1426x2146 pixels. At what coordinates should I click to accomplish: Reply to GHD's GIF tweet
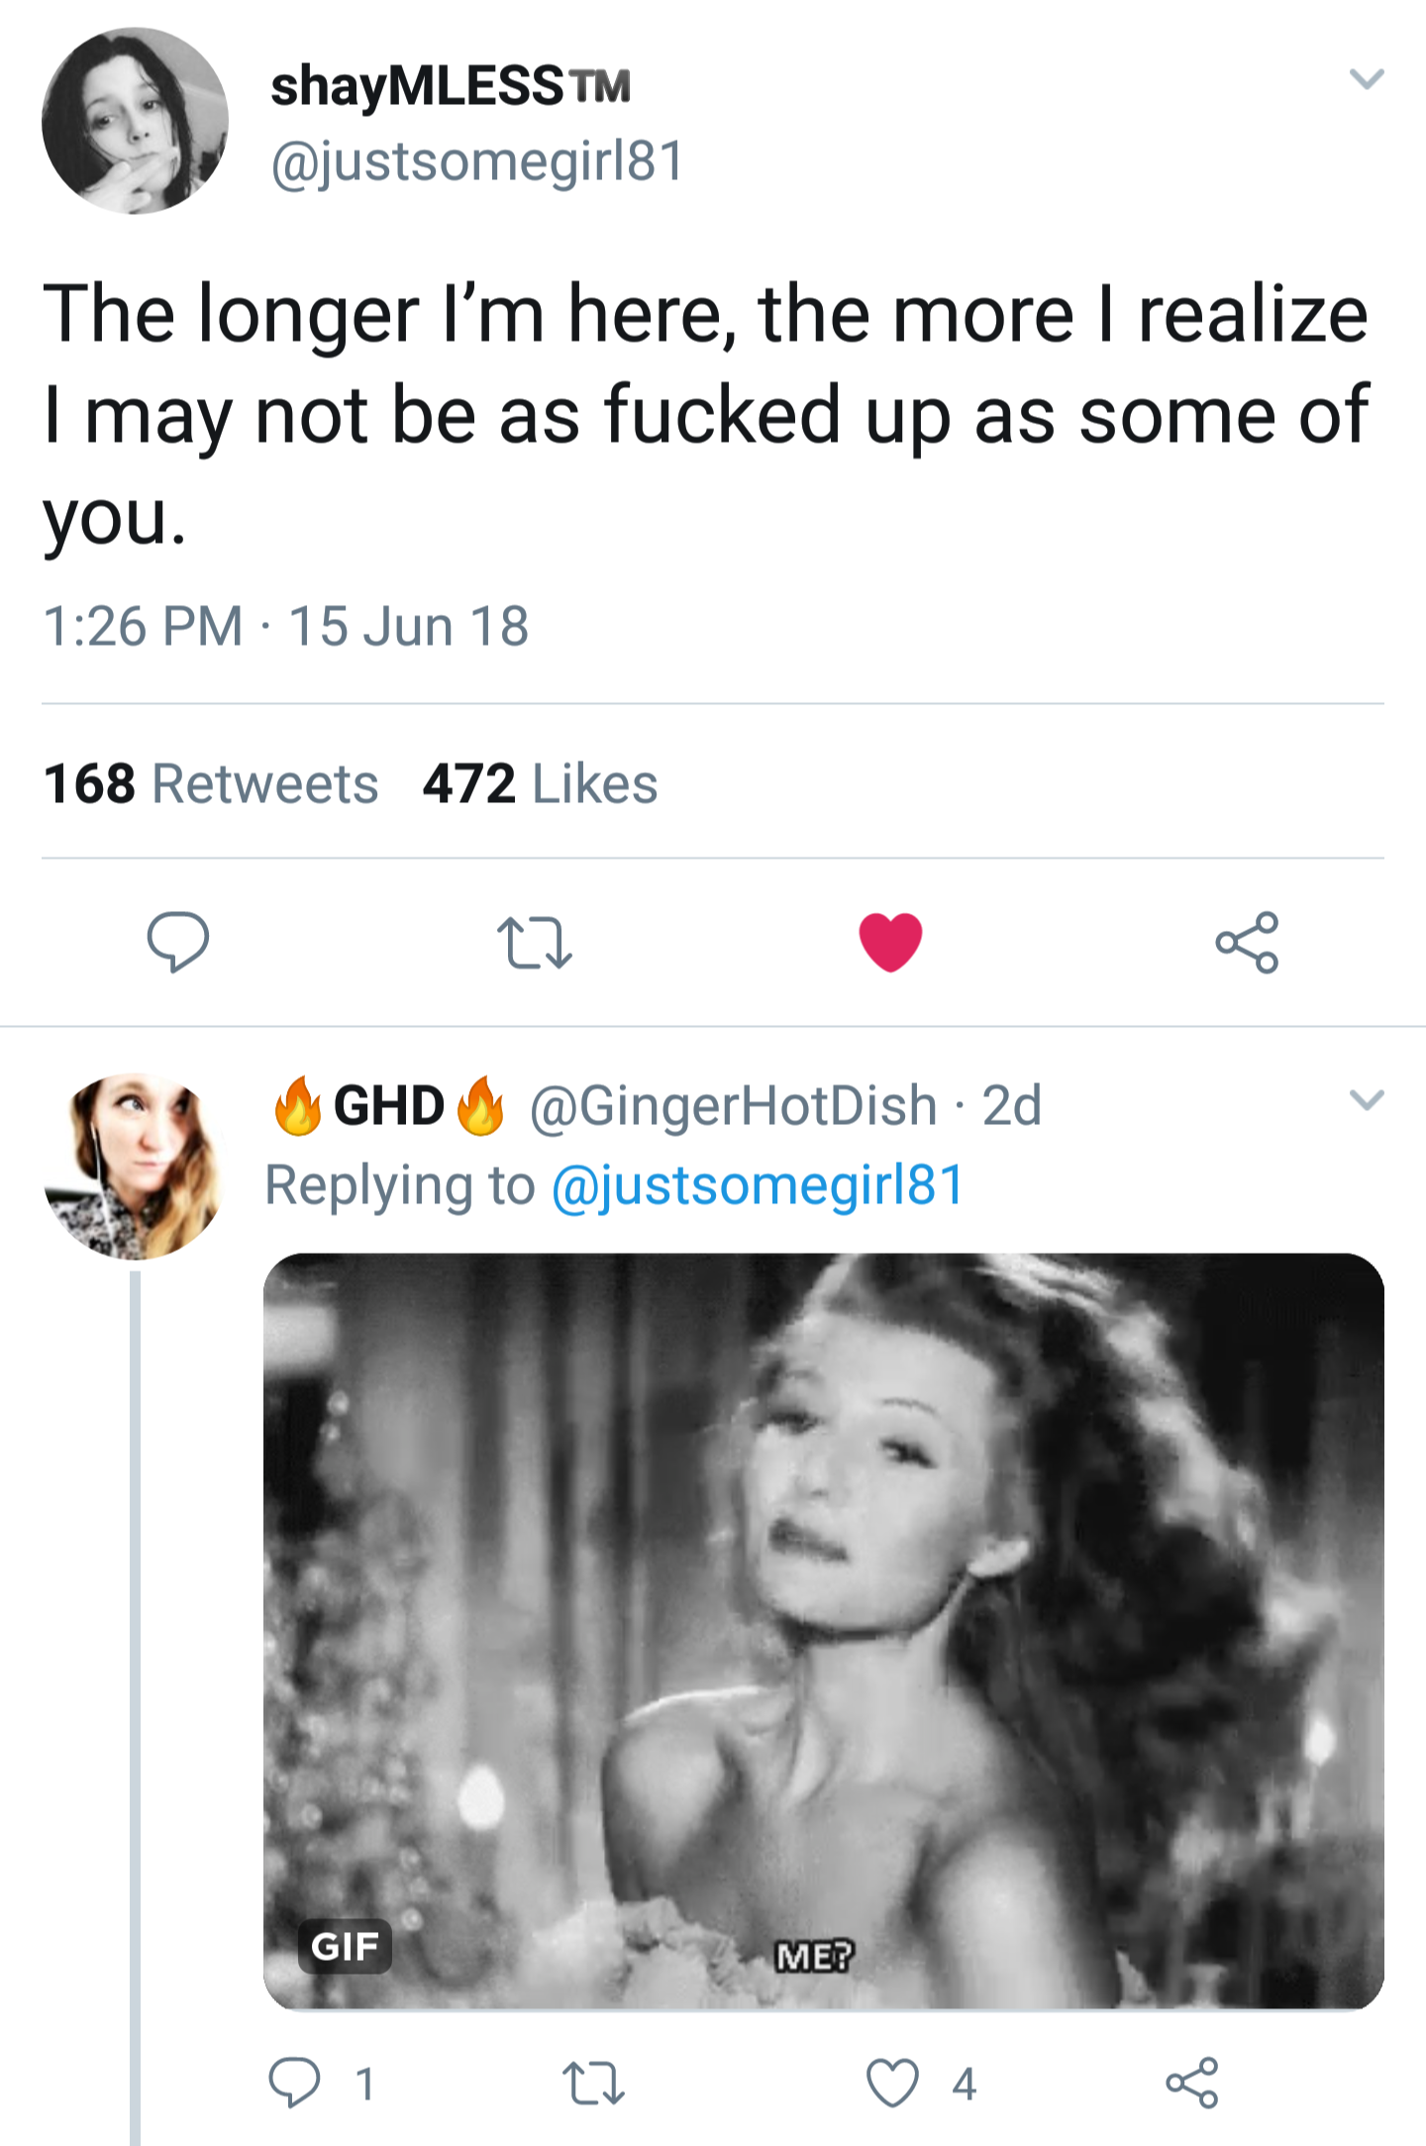click(295, 2083)
